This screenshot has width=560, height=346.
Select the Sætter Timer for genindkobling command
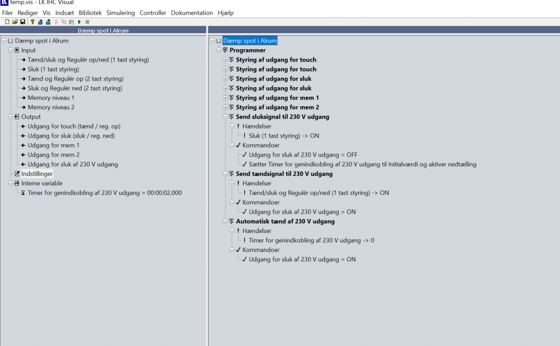pos(362,165)
